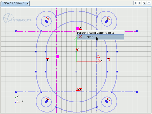Click Delete in the PerpendicularConstraint context menu

pos(89,37)
